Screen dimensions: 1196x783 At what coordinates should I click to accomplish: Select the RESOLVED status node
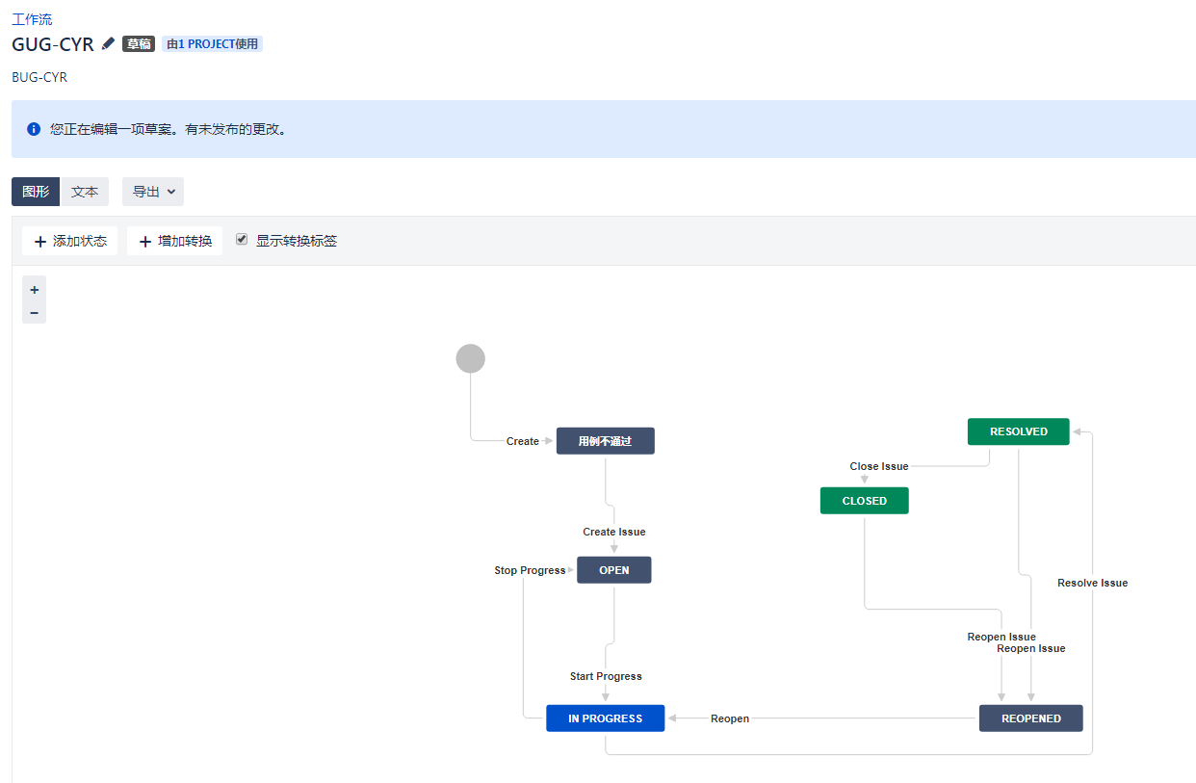[1018, 431]
